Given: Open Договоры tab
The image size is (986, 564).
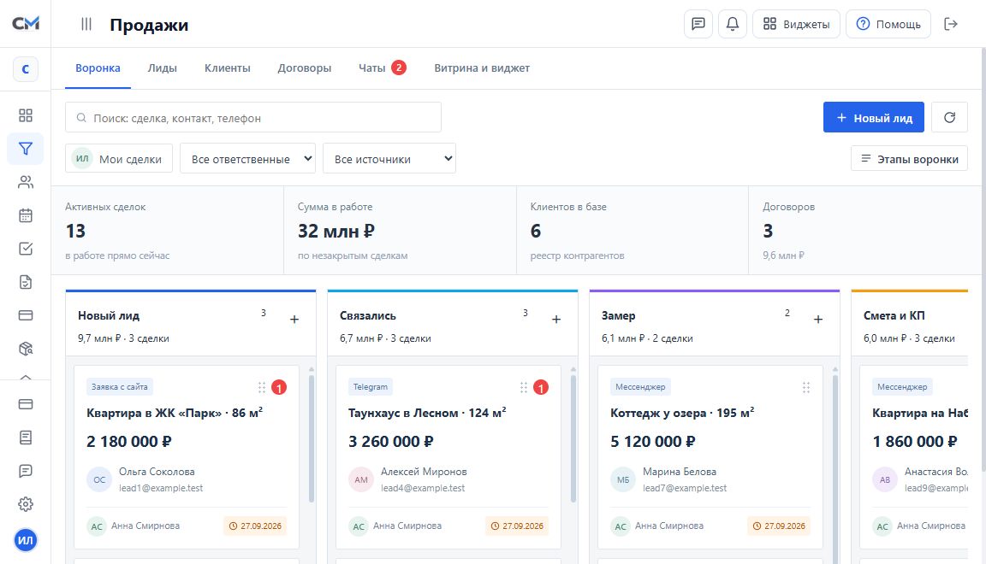Looking at the screenshot, I should 305,68.
